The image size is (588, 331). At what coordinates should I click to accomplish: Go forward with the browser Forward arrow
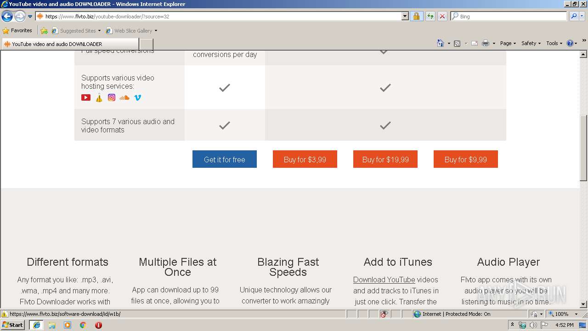coord(20,17)
